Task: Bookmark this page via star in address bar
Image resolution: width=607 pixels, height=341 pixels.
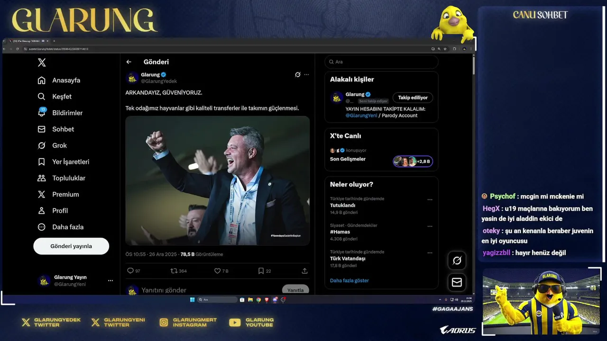Action: 445,49
